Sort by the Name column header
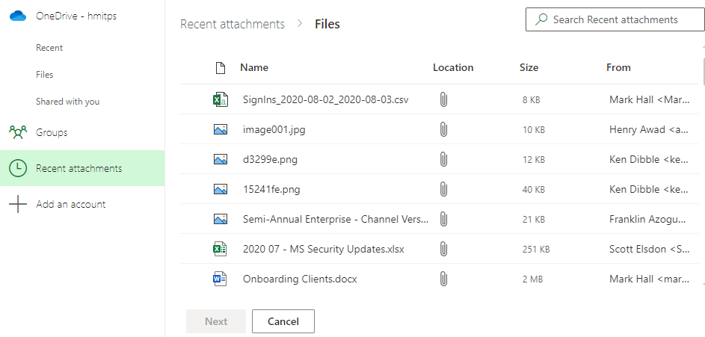 click(254, 67)
